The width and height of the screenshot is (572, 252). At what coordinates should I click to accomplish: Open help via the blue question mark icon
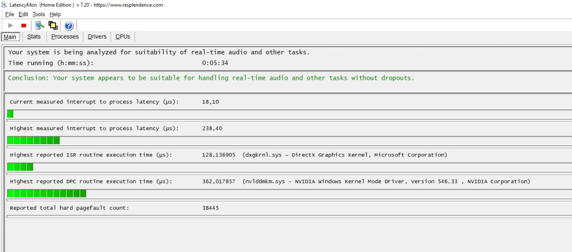[x=69, y=25]
